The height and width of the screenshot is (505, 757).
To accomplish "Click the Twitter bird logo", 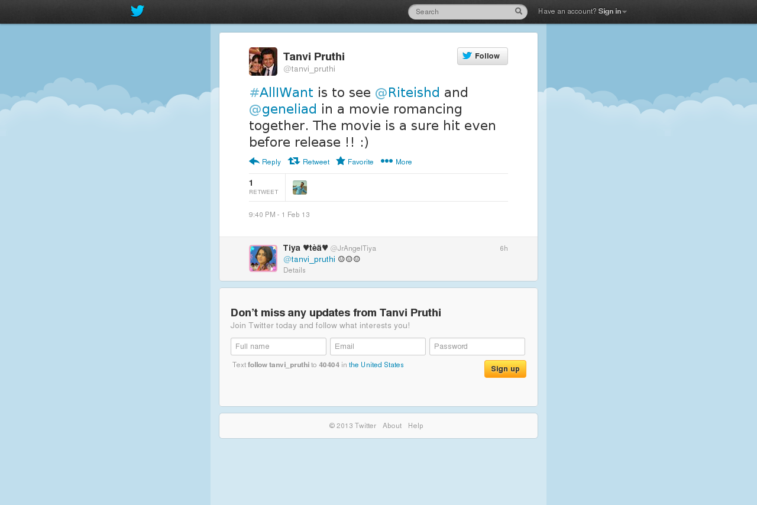I will [137, 11].
